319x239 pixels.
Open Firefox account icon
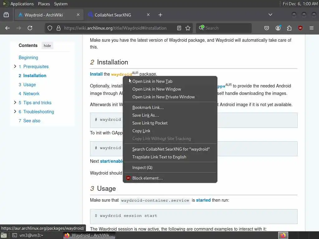(x=278, y=28)
